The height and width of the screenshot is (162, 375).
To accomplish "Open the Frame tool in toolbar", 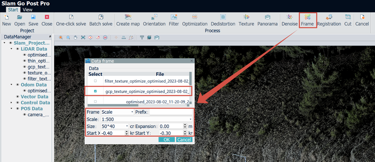I will point(308,20).
